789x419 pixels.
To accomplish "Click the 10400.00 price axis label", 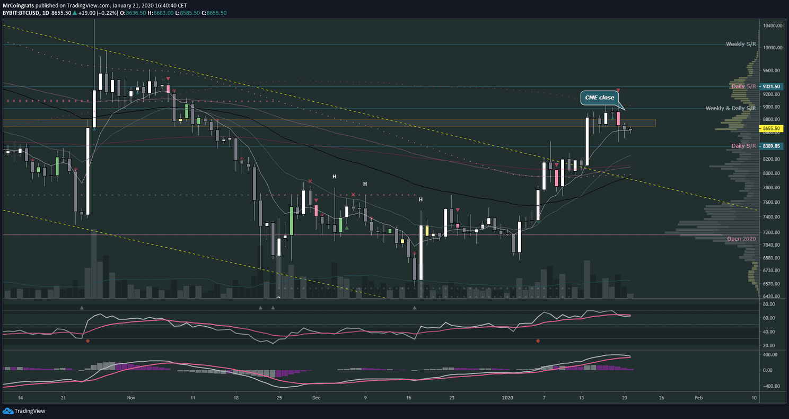I will pyautogui.click(x=773, y=25).
